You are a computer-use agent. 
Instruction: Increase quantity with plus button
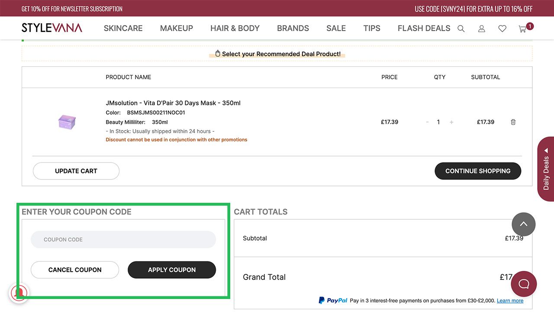pyautogui.click(x=451, y=122)
